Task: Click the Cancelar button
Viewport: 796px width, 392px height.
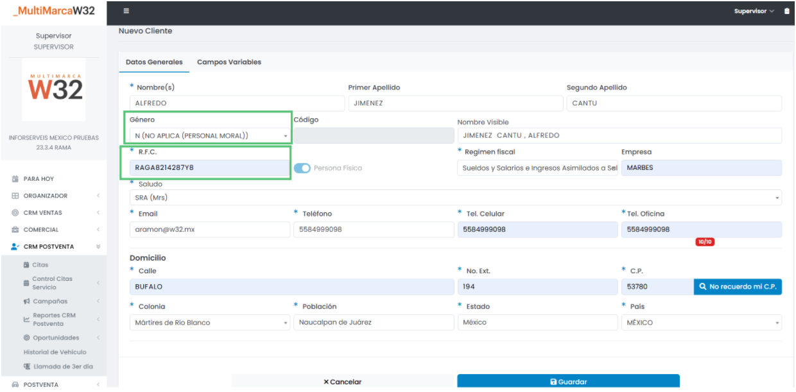Action: point(343,382)
